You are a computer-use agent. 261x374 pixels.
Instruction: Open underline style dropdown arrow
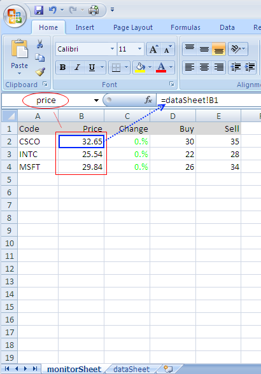tap(102, 67)
